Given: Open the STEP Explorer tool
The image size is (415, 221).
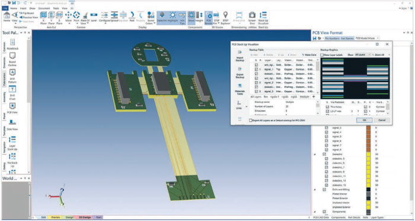Looking at the screenshot, I should tap(225, 18).
